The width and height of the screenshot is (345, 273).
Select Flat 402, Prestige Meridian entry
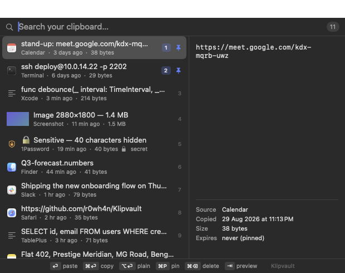(94, 254)
